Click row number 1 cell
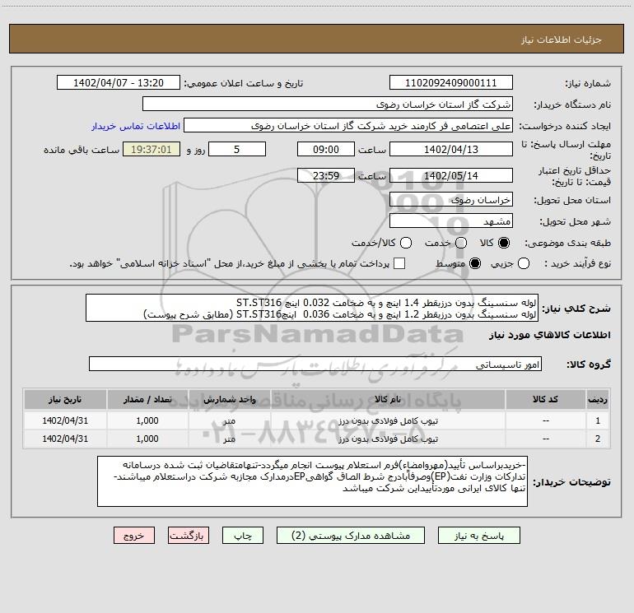This screenshot has height=613, width=634. 598,420
